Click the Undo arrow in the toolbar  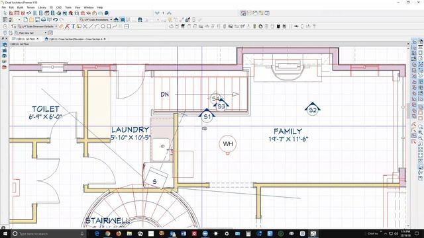tap(56, 20)
